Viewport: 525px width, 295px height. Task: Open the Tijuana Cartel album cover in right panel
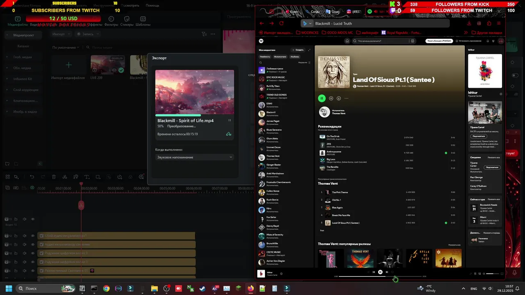[485, 71]
